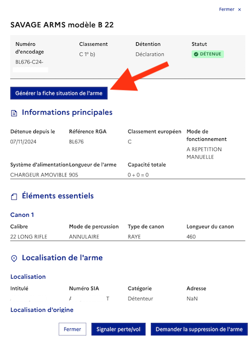Request deletion with Demander la suppression de l'arme

point(199,329)
